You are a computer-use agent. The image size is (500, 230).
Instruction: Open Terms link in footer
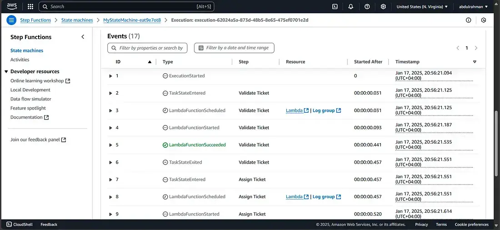point(441,225)
